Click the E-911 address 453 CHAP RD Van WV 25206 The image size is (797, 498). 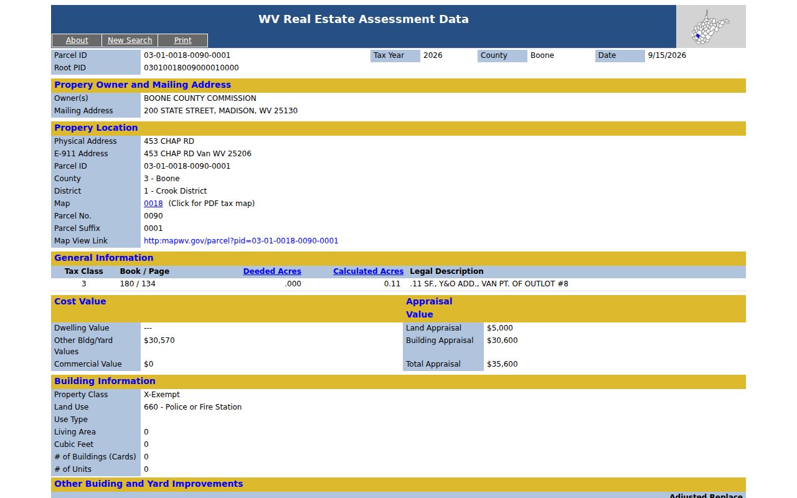(x=197, y=154)
